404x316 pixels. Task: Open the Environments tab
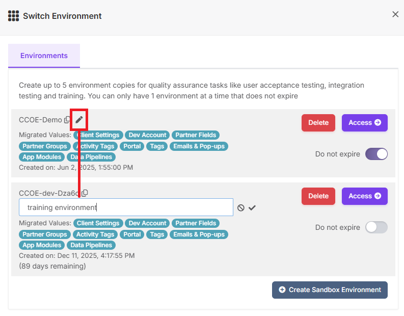click(44, 56)
